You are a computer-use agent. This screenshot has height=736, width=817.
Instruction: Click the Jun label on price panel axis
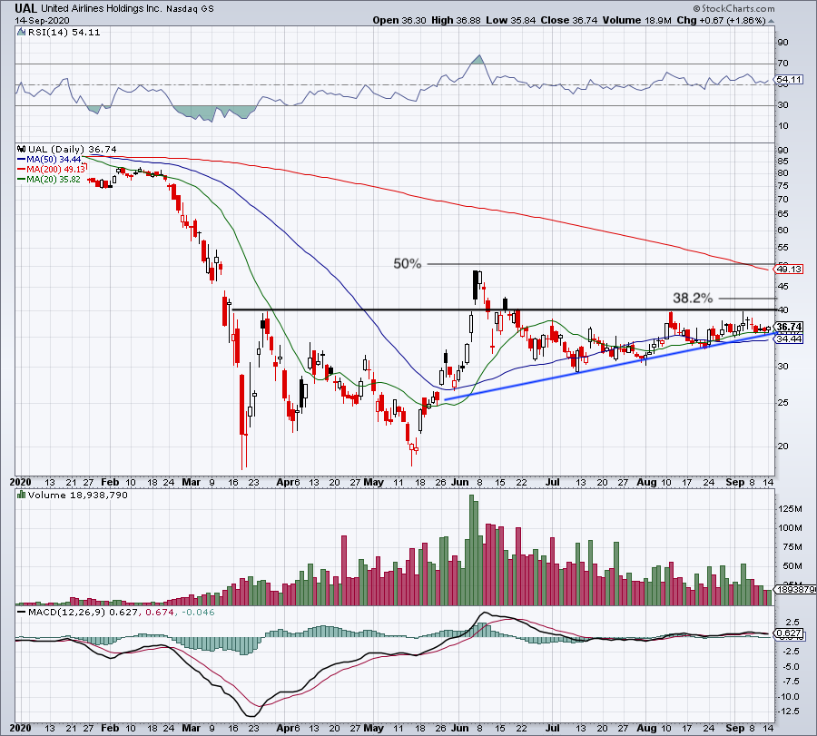pyautogui.click(x=459, y=482)
